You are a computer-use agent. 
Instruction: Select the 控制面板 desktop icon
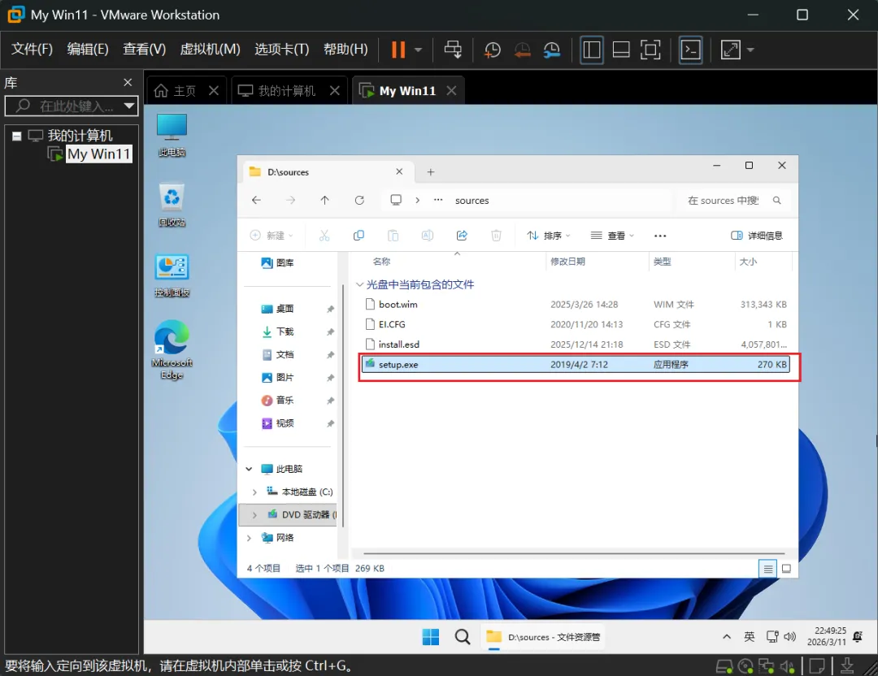tap(172, 276)
